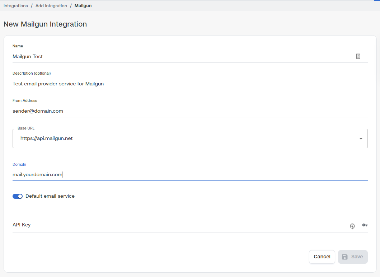Image resolution: width=380 pixels, height=277 pixels.
Task: Open the Base URL dropdown
Action: [x=190, y=138]
